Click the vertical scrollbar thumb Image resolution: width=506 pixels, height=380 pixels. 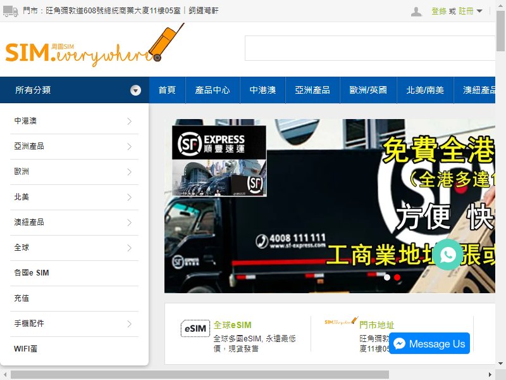tap(500, 30)
